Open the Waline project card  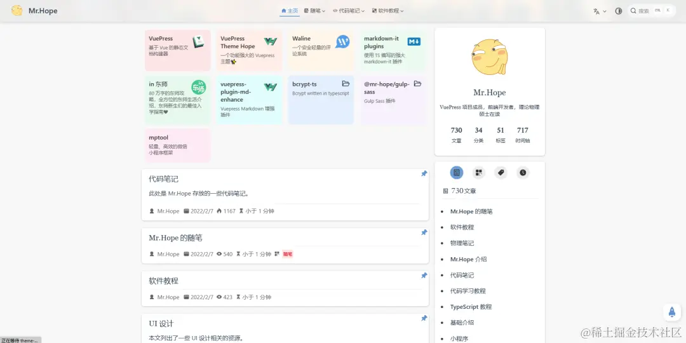tap(321, 50)
